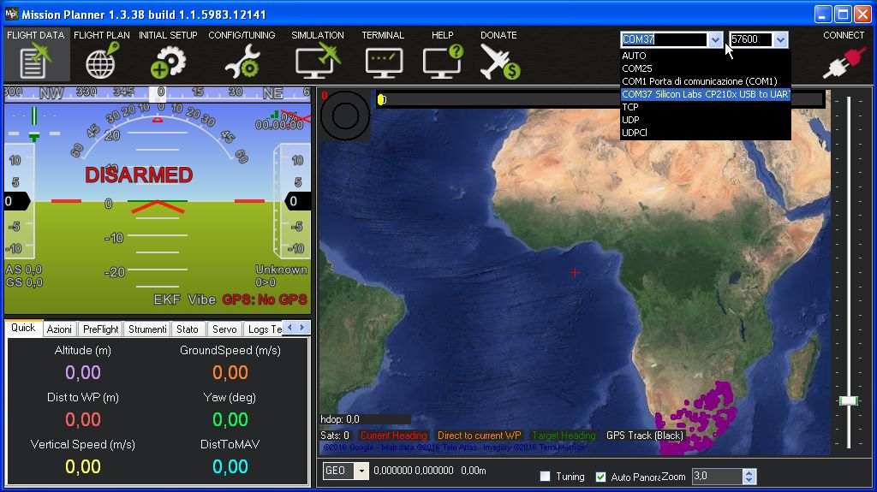Select UDPCl from port list

705,133
